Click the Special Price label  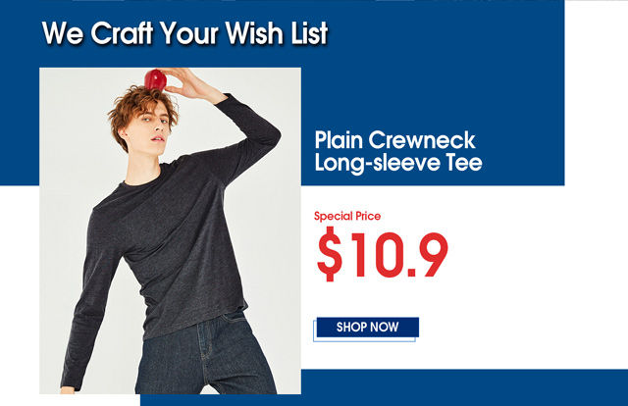(x=347, y=216)
